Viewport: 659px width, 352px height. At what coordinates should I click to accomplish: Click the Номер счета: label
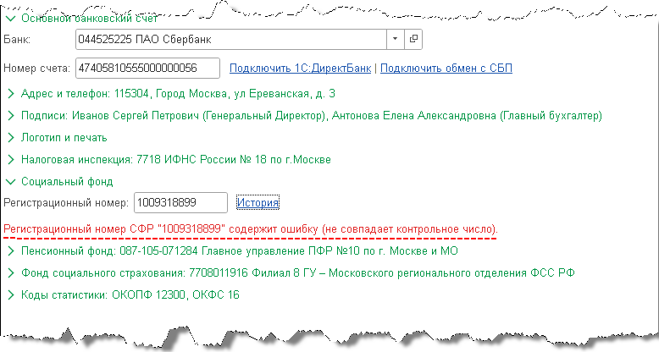tap(36, 69)
